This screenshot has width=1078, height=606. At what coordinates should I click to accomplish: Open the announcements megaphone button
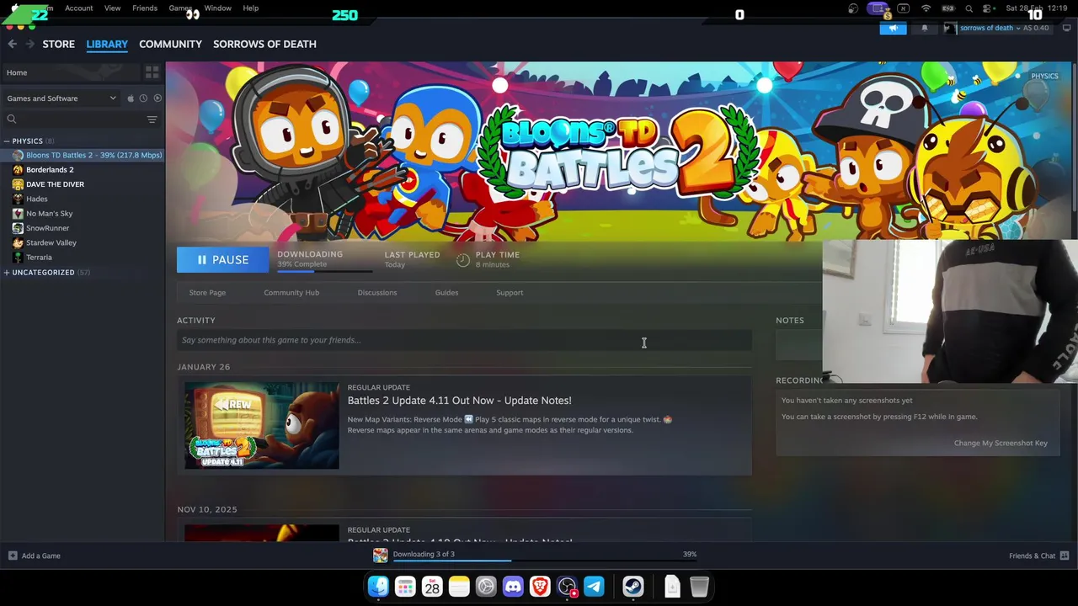[893, 28]
